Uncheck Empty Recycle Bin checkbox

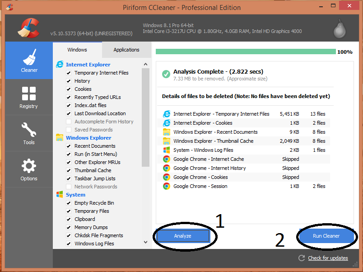pos(69,203)
